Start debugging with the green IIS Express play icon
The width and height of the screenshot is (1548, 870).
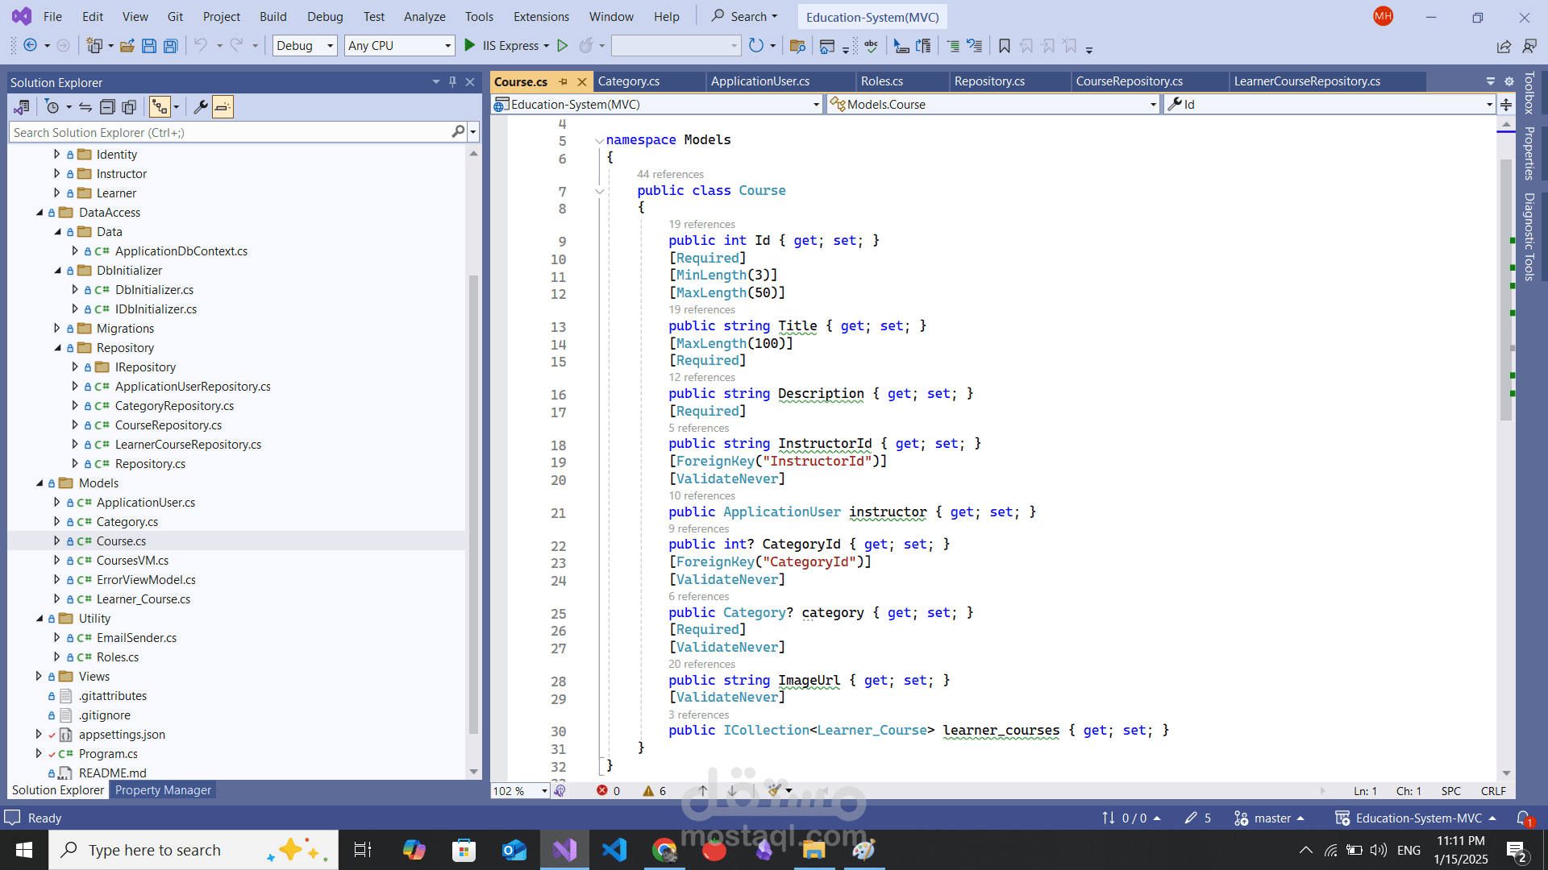[470, 46]
